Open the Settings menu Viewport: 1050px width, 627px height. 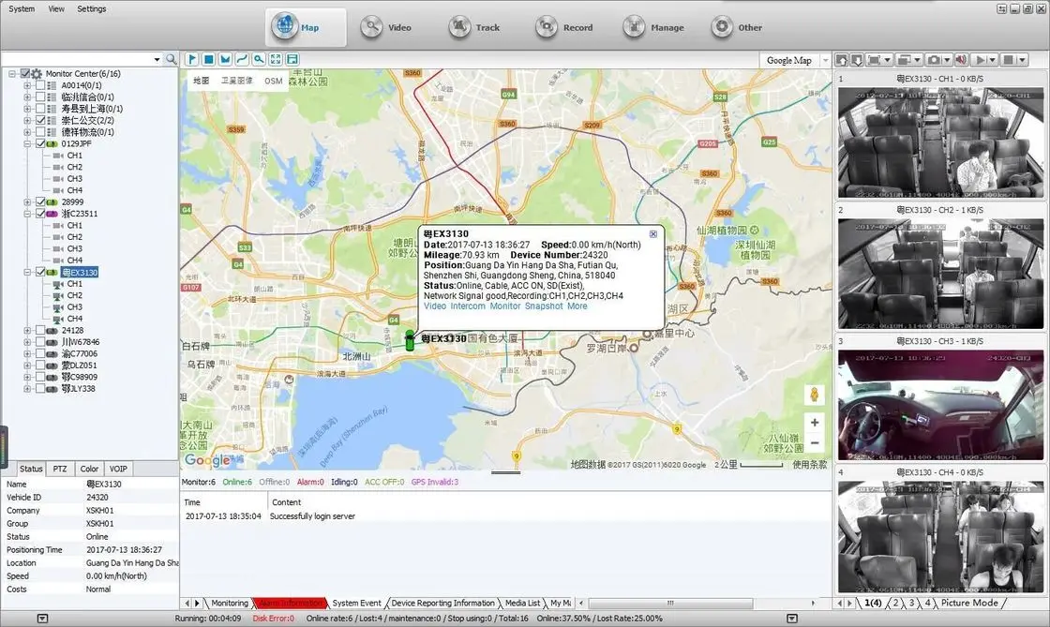coord(92,8)
